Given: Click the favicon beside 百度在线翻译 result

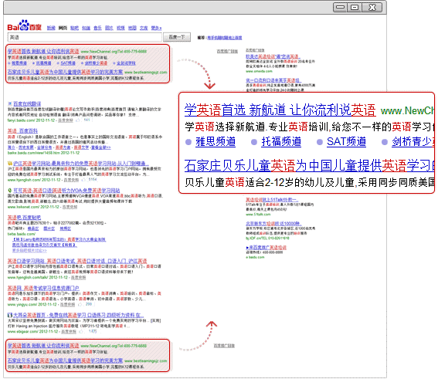Looking at the screenshot, I should (10, 104).
